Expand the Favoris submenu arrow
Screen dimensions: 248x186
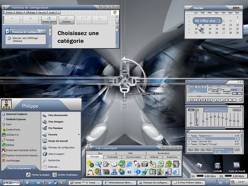(79, 134)
